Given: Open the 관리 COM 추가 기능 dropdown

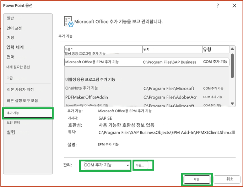Looking at the screenshot, I should tap(107, 165).
